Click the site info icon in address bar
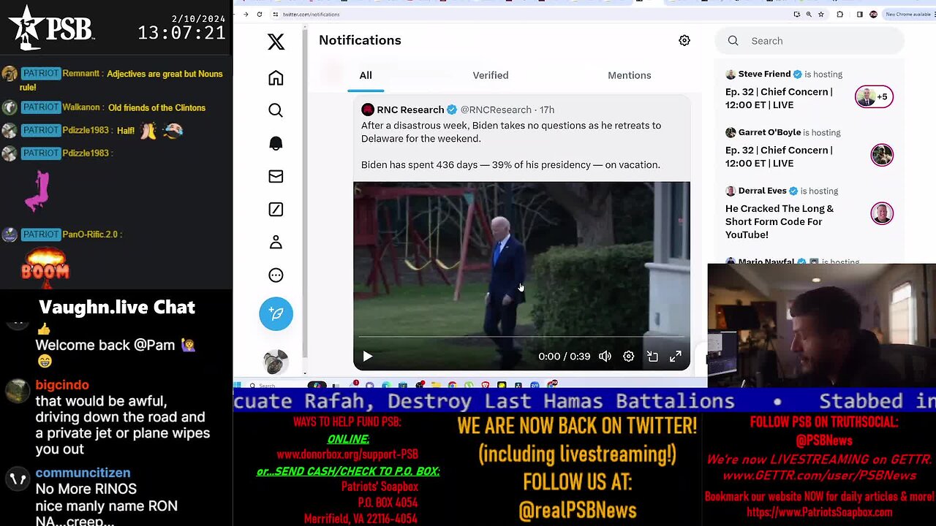 pos(275,14)
